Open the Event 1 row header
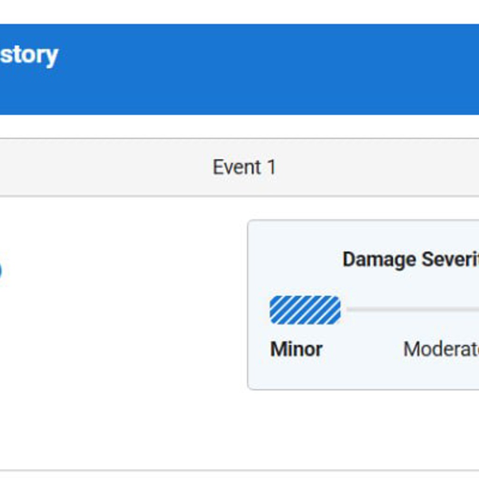479x479 pixels. (239, 167)
